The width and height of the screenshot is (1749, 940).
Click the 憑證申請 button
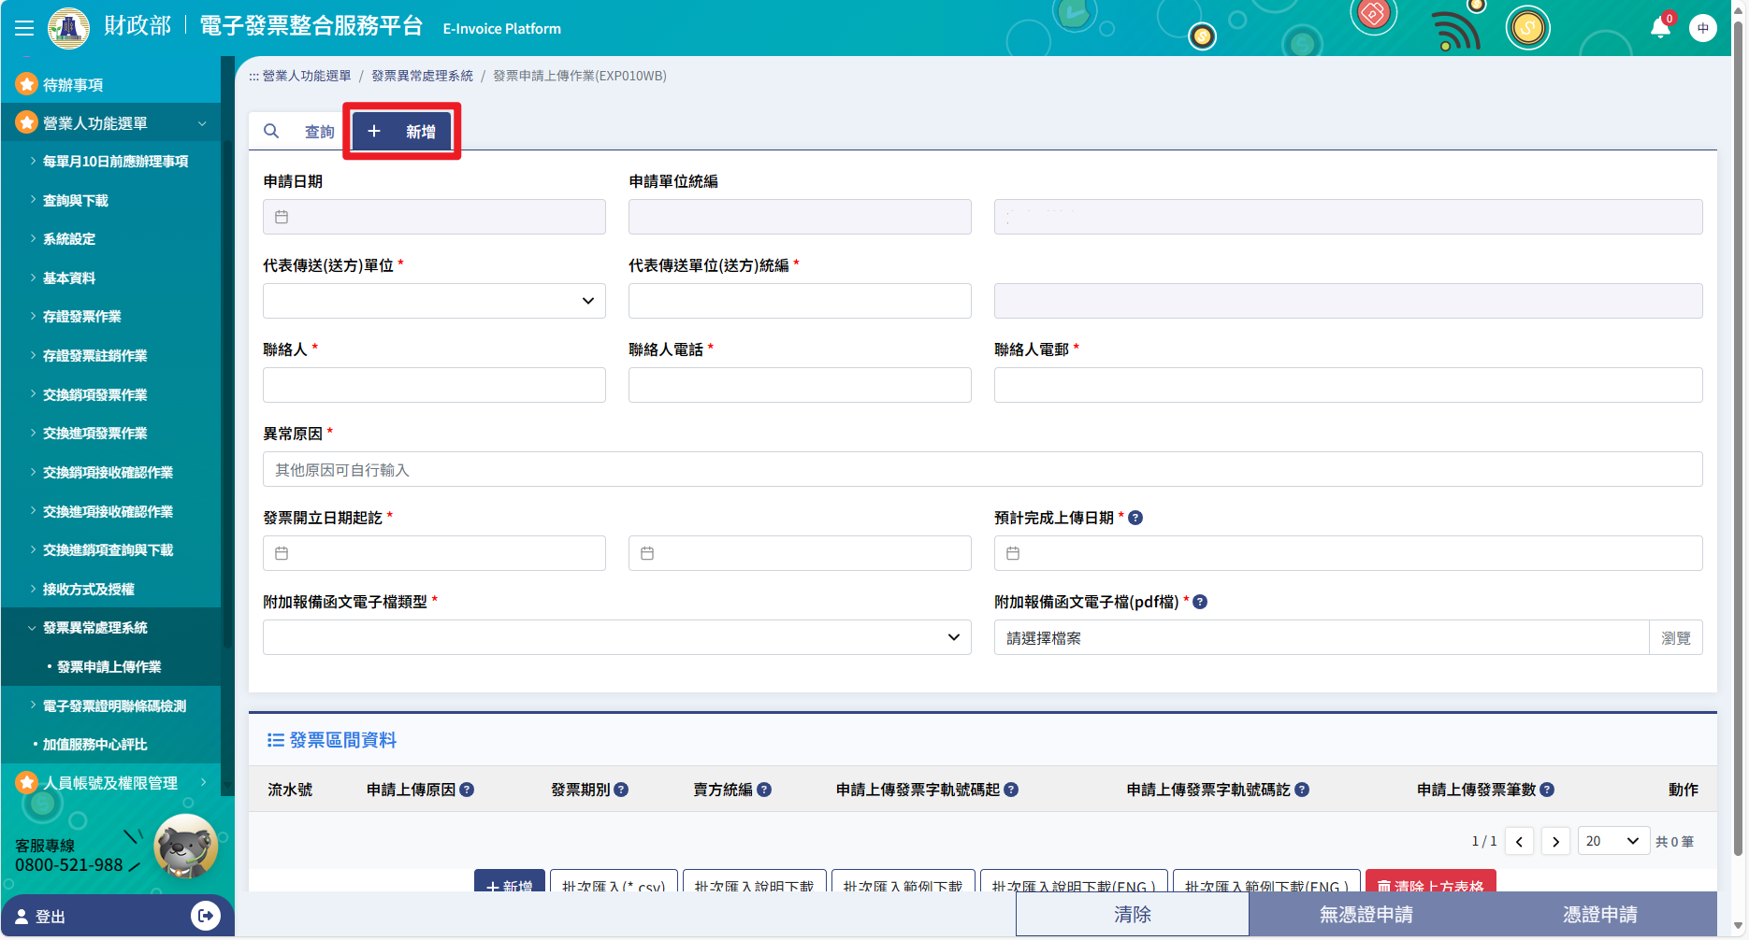[x=1599, y=914]
